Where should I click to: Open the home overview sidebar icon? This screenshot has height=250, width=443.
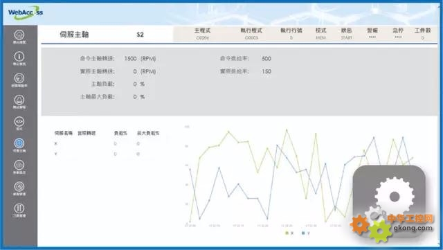click(x=19, y=37)
